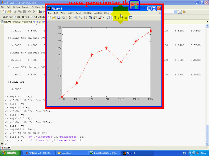Click the Redo icon in MATLAB toolbar
Screen dimensions: 209x156
34,12
